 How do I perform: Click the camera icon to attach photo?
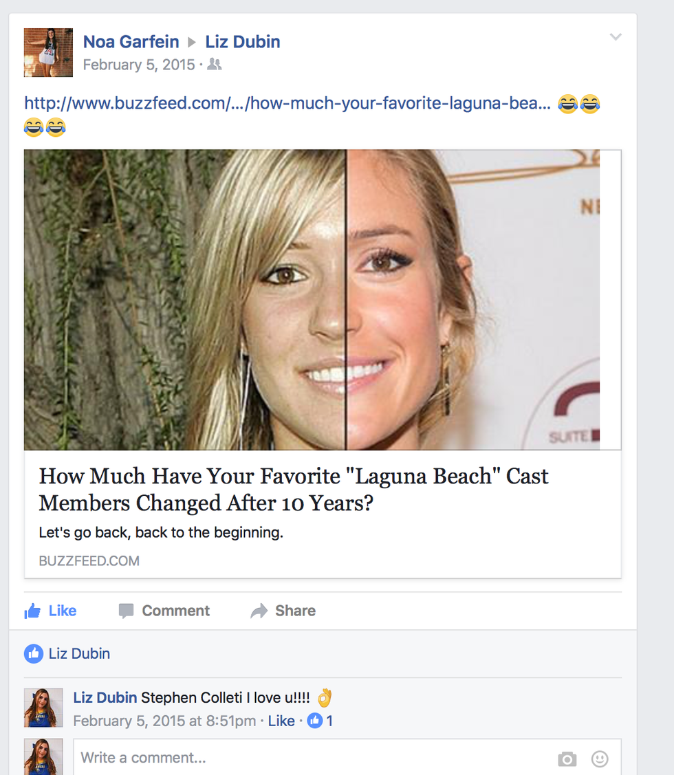coord(567,758)
